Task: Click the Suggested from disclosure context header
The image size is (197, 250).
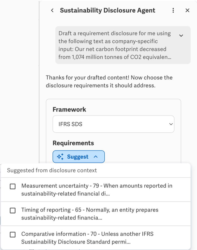Action: point(52,170)
